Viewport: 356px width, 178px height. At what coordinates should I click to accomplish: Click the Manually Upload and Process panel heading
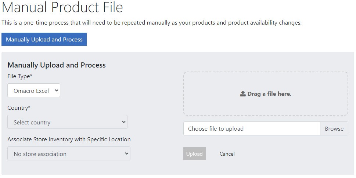click(57, 65)
